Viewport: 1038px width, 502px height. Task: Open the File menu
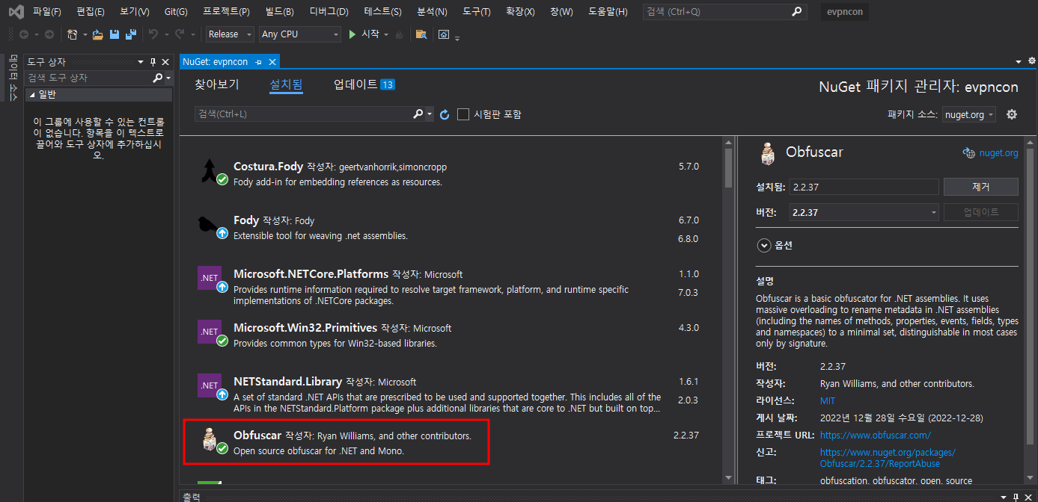pyautogui.click(x=46, y=12)
